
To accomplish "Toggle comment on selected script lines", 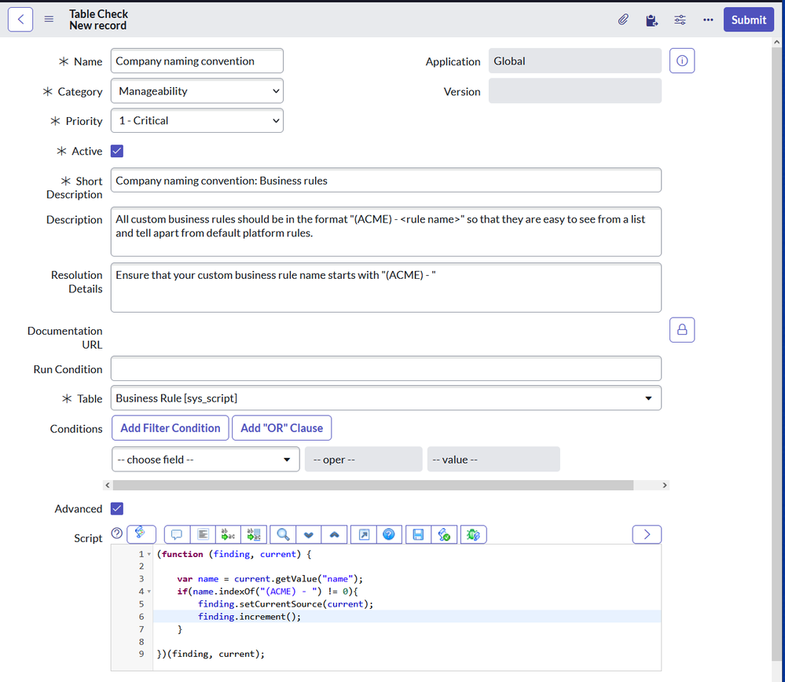I will [x=177, y=534].
